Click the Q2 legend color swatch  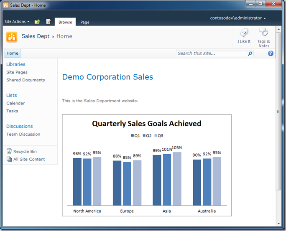click(144, 135)
